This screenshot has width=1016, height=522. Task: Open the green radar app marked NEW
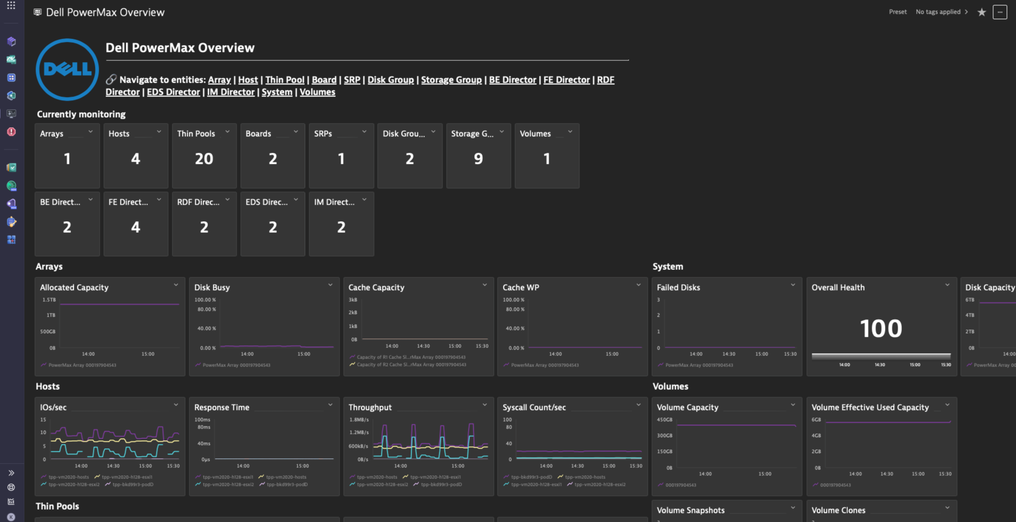[11, 186]
